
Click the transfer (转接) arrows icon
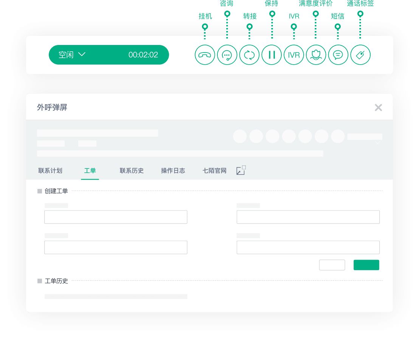[249, 55]
